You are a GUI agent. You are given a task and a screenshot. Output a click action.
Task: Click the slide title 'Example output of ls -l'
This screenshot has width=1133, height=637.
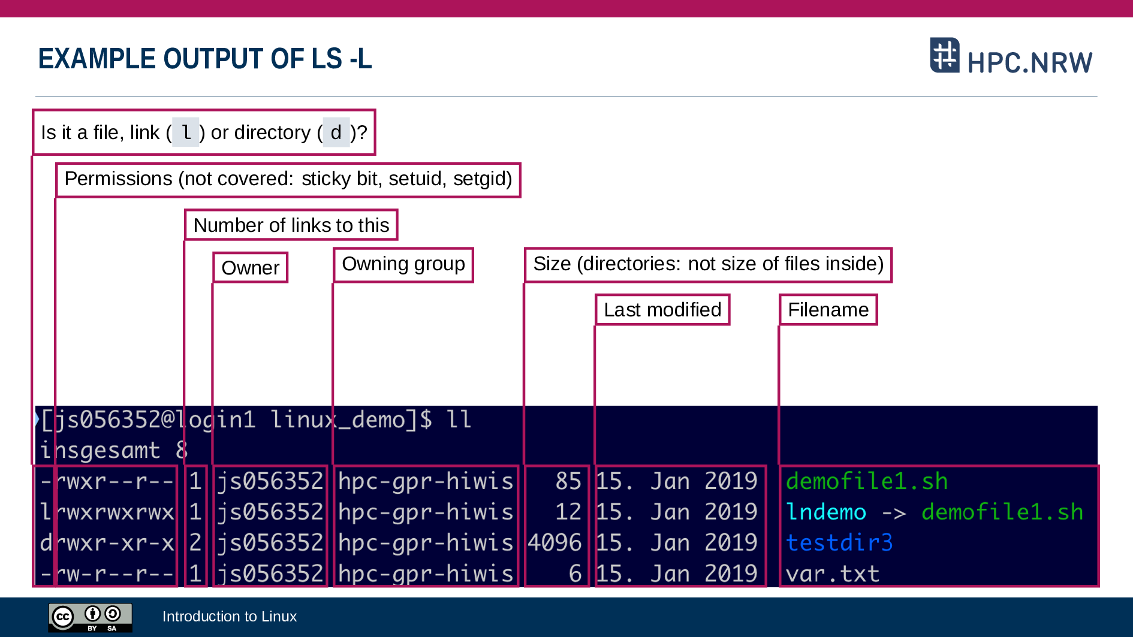[x=205, y=59]
